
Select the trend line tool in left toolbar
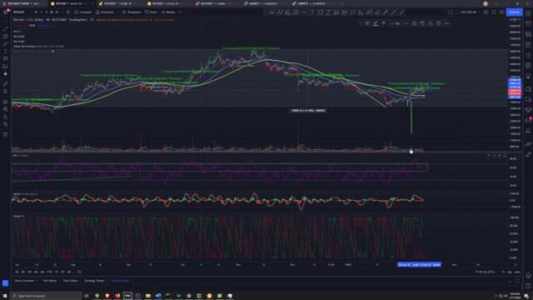(x=6, y=28)
